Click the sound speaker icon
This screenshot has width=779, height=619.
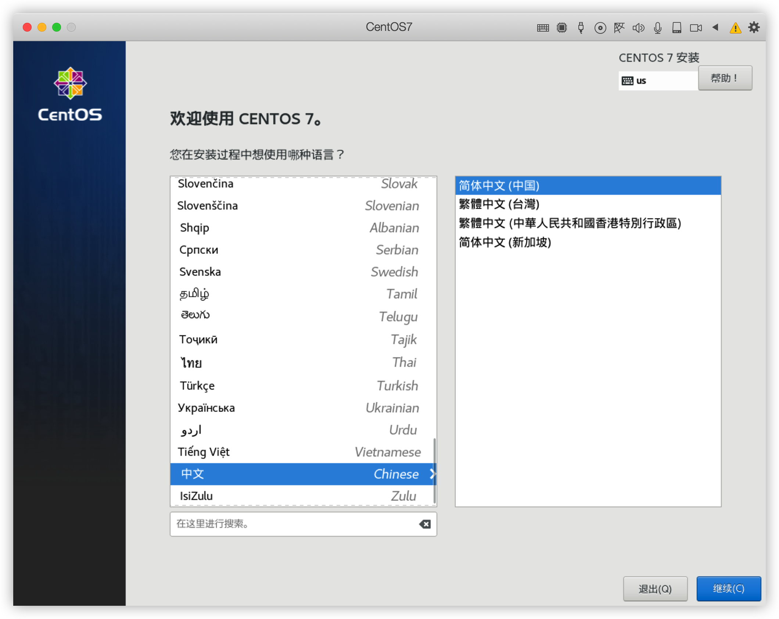[638, 28]
